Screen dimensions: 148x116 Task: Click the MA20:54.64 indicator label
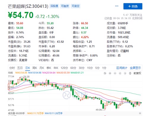coord(49,73)
